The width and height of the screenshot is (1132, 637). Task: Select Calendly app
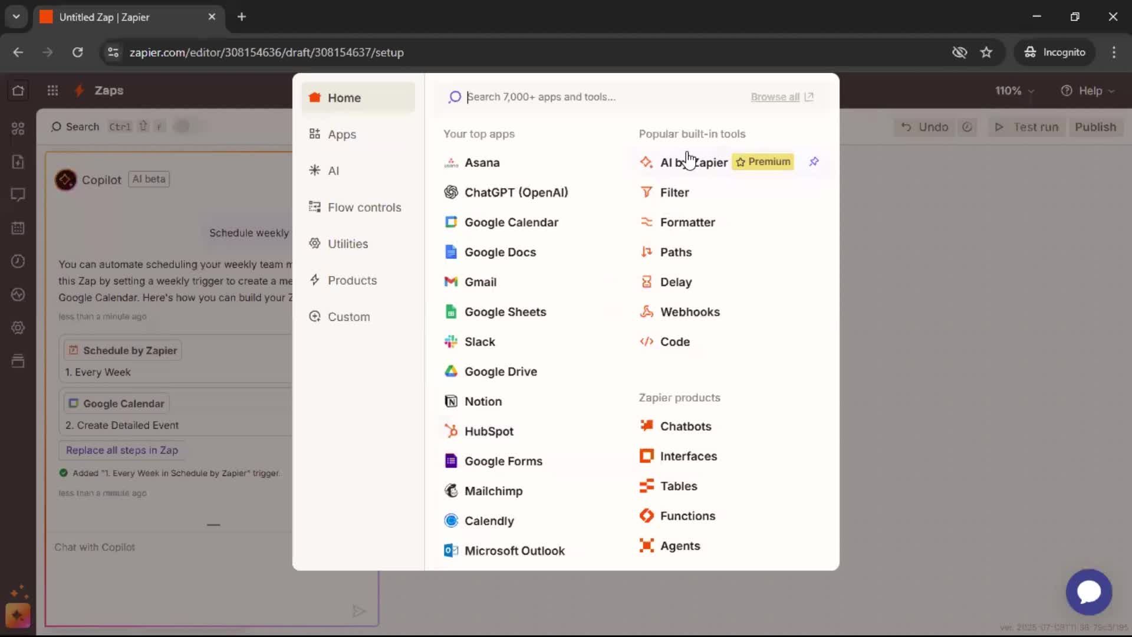pos(479,521)
